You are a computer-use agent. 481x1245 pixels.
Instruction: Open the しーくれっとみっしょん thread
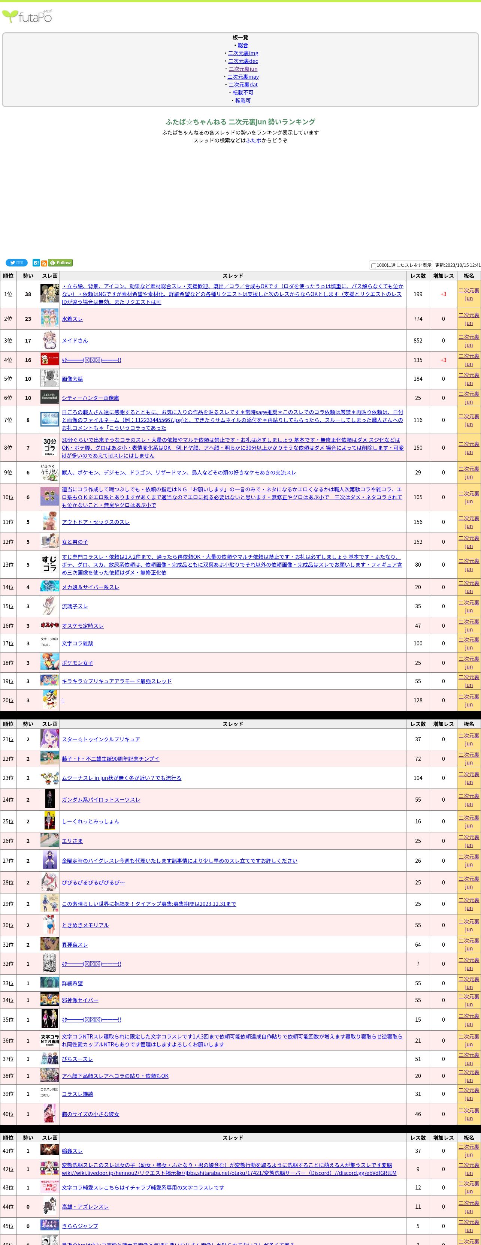[x=90, y=822]
